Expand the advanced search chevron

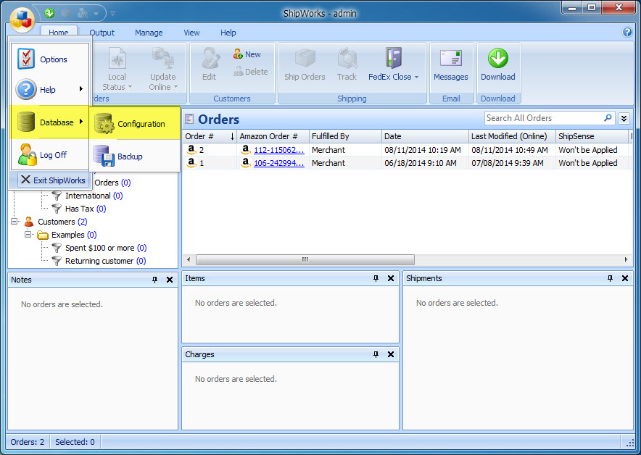(624, 118)
